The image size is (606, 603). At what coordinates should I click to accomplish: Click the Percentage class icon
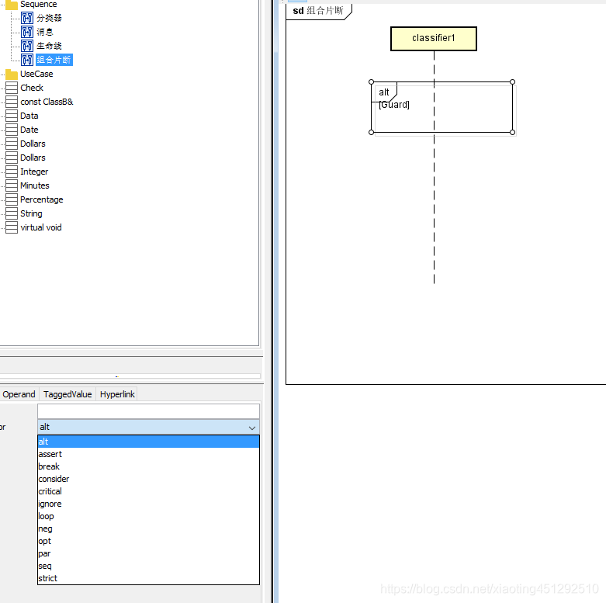(x=12, y=199)
